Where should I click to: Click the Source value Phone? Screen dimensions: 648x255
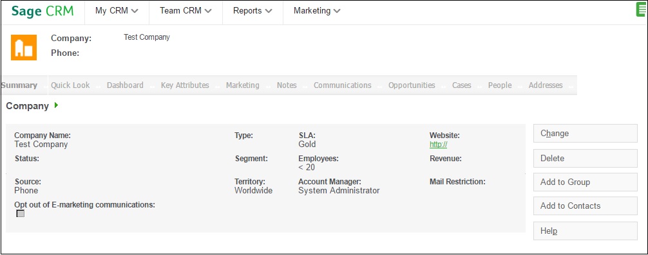(x=26, y=190)
